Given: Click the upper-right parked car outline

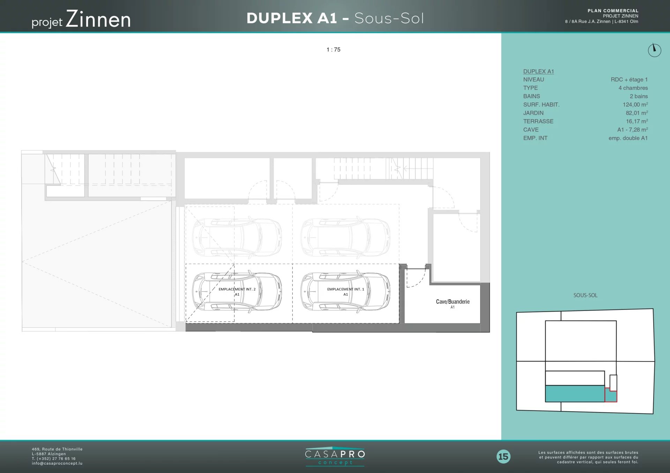Looking at the screenshot, I should click(x=345, y=237).
